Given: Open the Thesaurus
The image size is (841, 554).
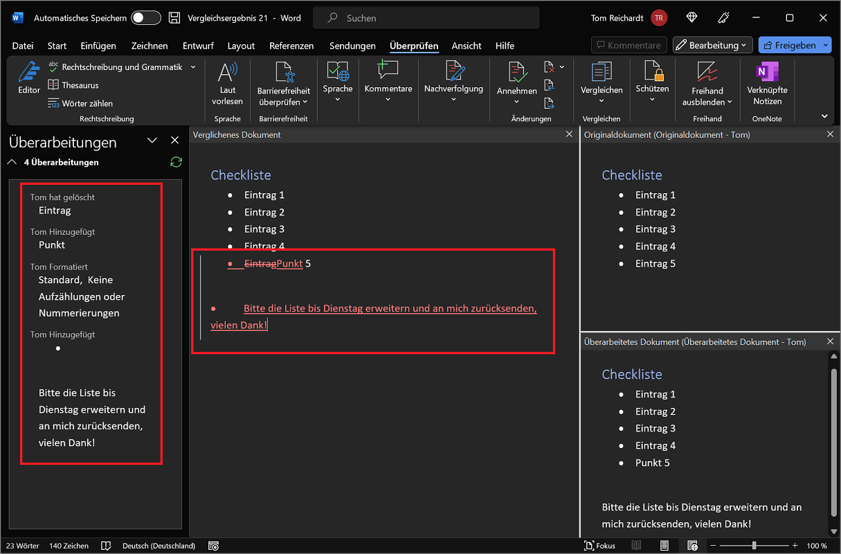Looking at the screenshot, I should (73, 85).
